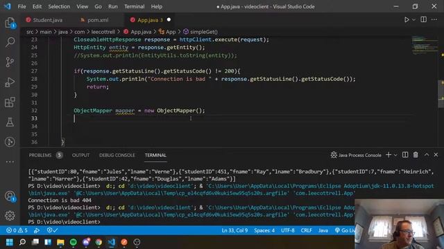Open the Source Control view
The width and height of the screenshot is (444, 249).
(x=10, y=62)
